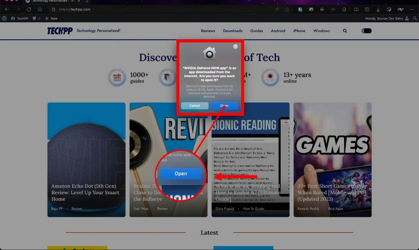The image size is (419, 250).
Task: Expand the New content menu in admin bar
Action: (x=51, y=18)
